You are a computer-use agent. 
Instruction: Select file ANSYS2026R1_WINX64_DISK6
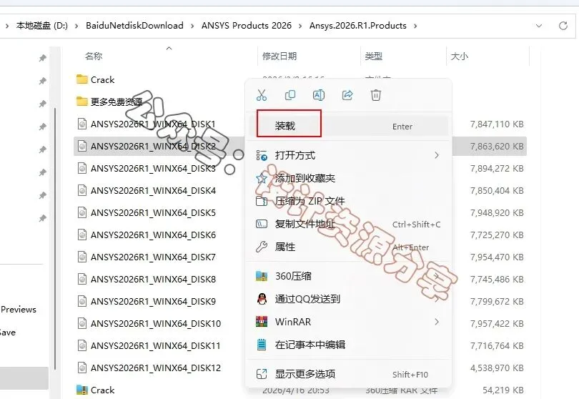pyautogui.click(x=146, y=235)
